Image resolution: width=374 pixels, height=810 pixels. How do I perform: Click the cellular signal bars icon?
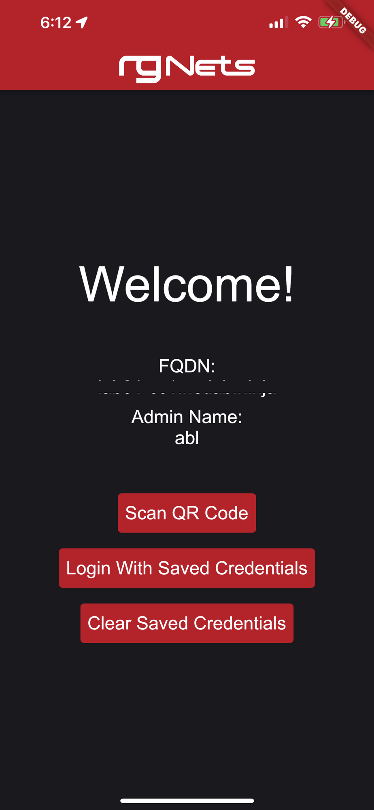tap(278, 22)
